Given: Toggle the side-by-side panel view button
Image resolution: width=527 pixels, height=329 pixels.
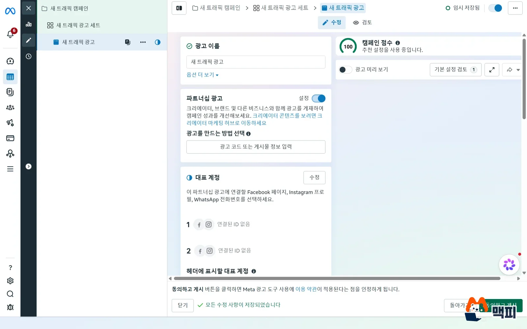Looking at the screenshot, I should pyautogui.click(x=179, y=8).
